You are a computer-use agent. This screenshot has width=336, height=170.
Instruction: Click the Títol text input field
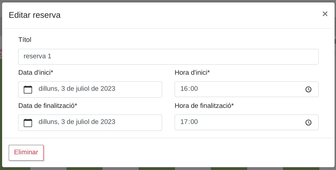click(168, 57)
